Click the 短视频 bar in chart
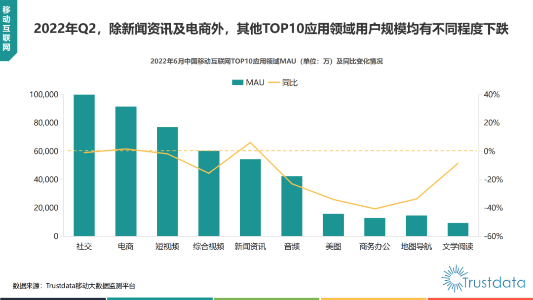Viewport: 533px width, 300px height. point(167,182)
